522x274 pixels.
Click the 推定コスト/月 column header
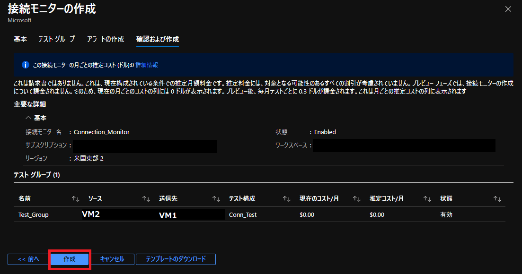tap(387, 198)
